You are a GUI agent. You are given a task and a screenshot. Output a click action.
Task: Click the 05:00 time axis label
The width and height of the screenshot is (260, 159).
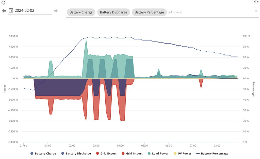(x=144, y=146)
